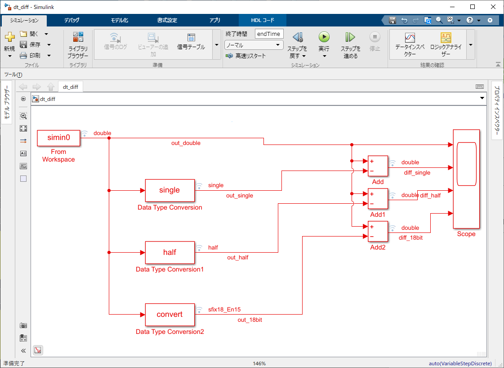Open the Logic Analyzer (ロジックアナライザー)
The height and width of the screenshot is (368, 504).
[x=446, y=45]
